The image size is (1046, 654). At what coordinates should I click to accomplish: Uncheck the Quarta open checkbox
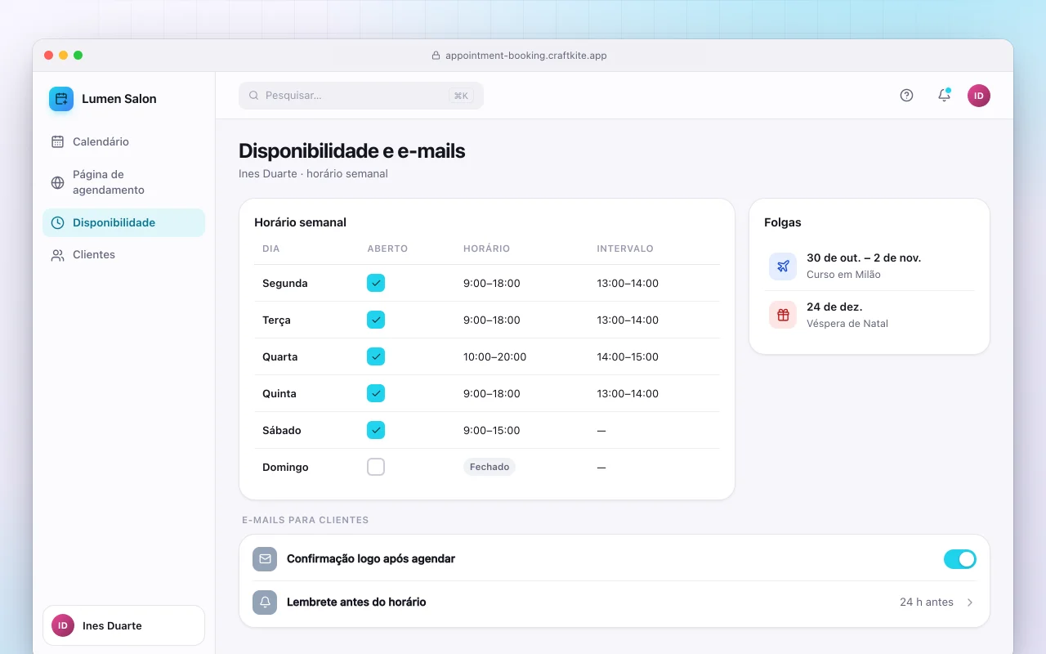(x=376, y=356)
